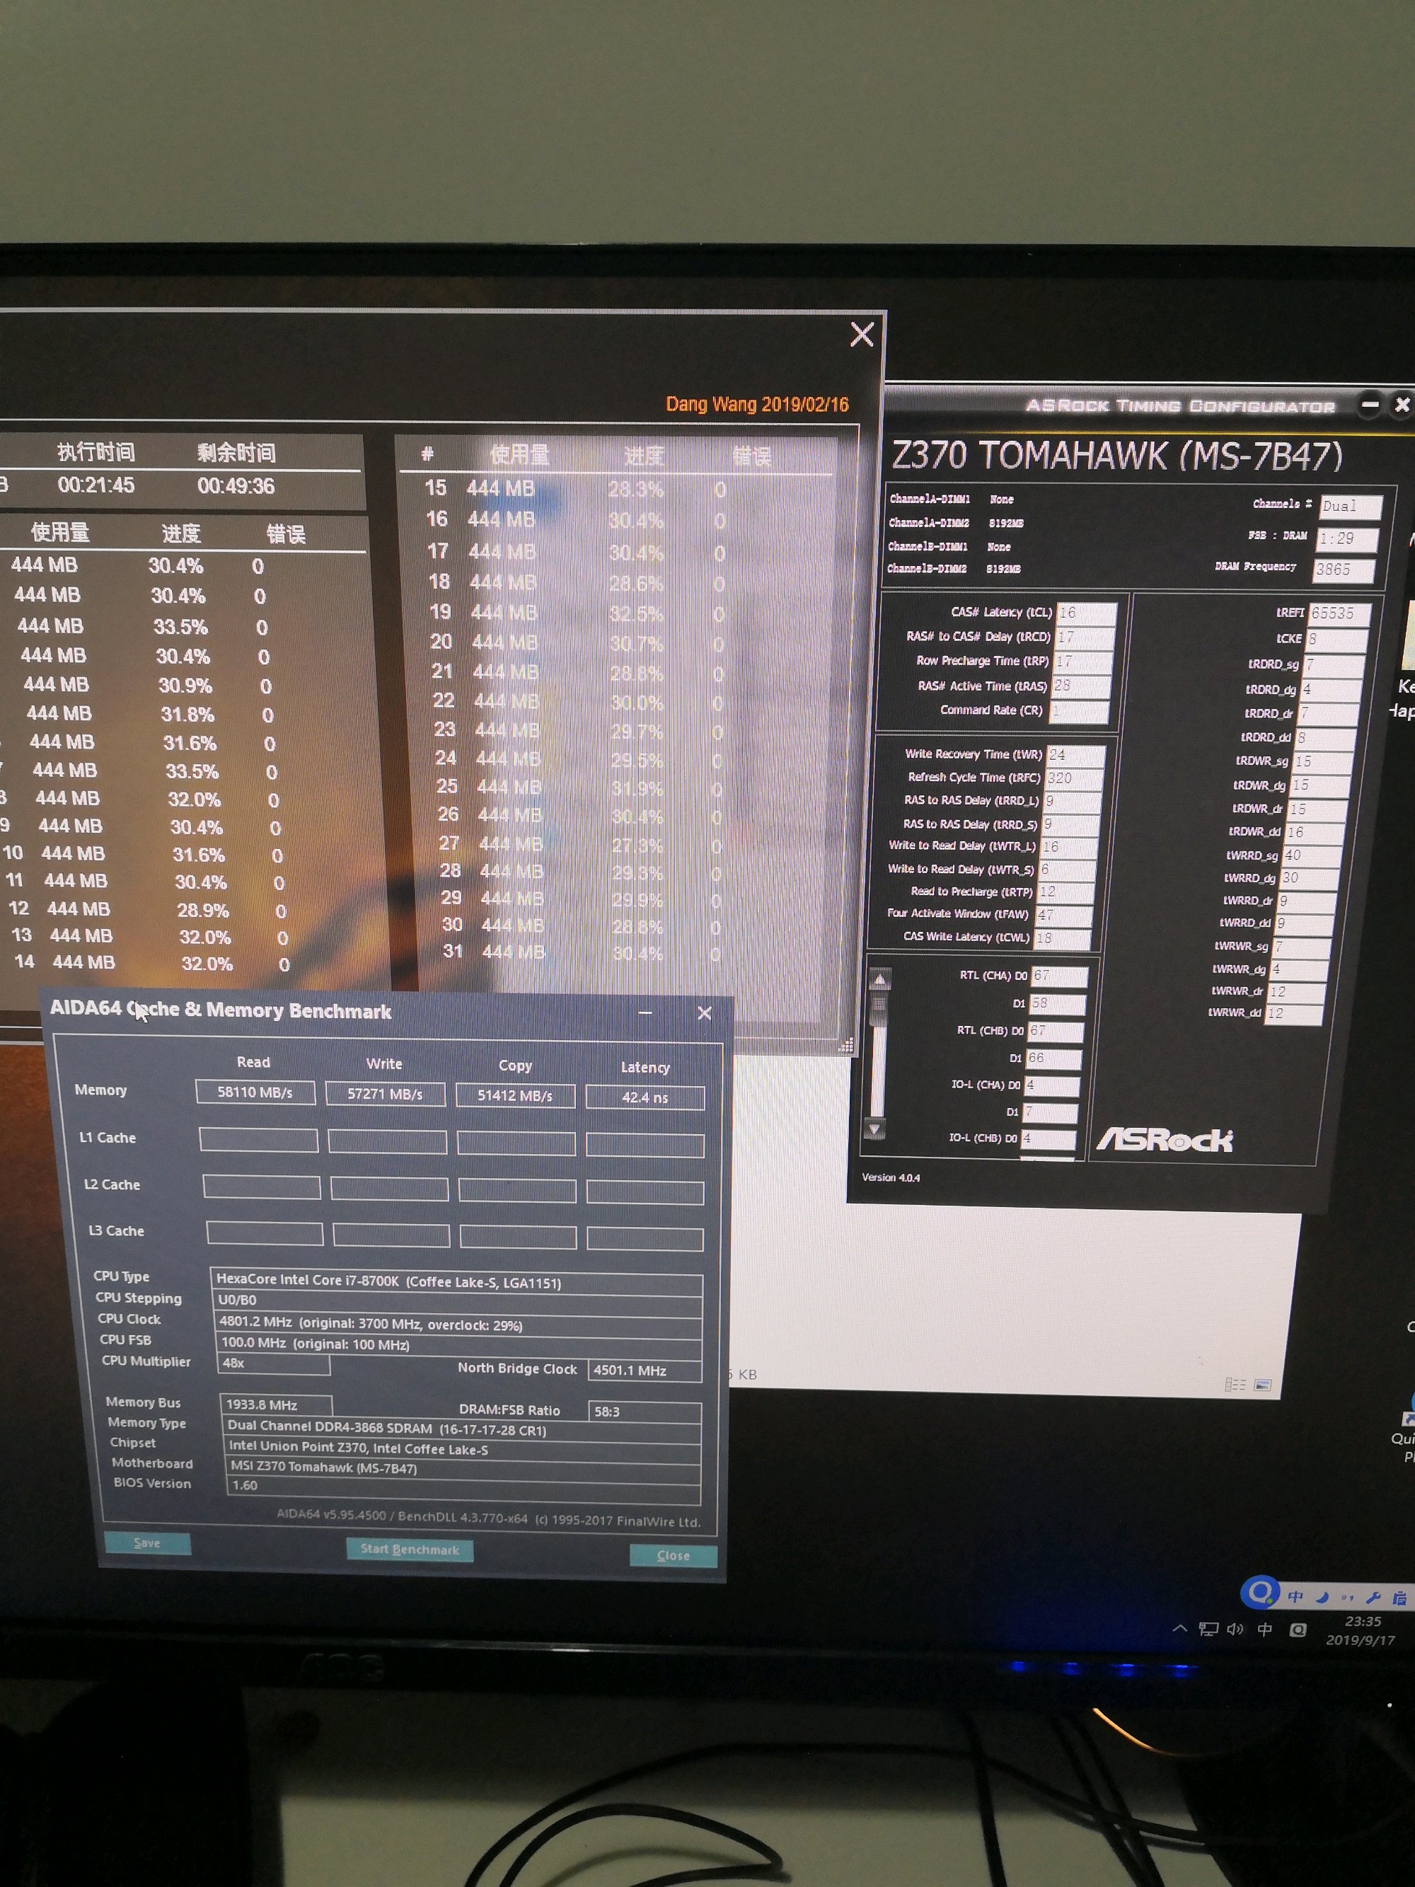
Task: Show hidden tray icons chevron
Action: tap(1179, 1627)
